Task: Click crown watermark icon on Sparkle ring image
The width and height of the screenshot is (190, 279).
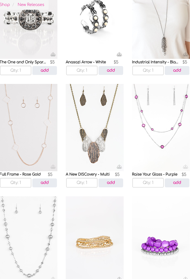Action: (x=53, y=54)
